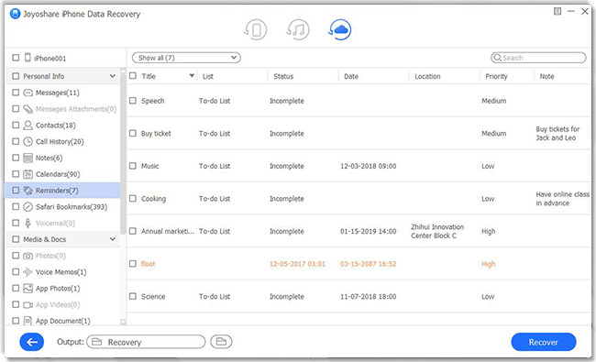Select all rows via Title header checkbox

133,75
